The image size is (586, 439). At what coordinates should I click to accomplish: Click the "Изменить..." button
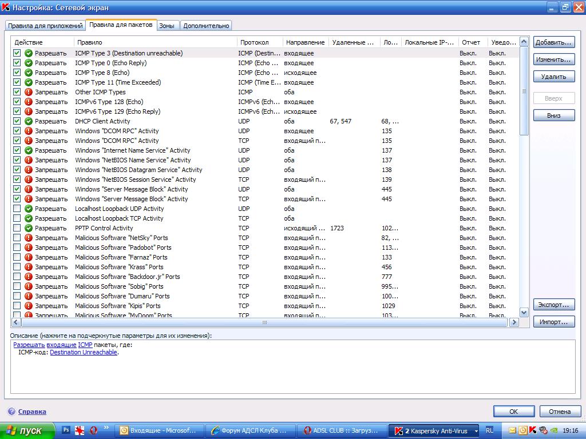tap(554, 59)
